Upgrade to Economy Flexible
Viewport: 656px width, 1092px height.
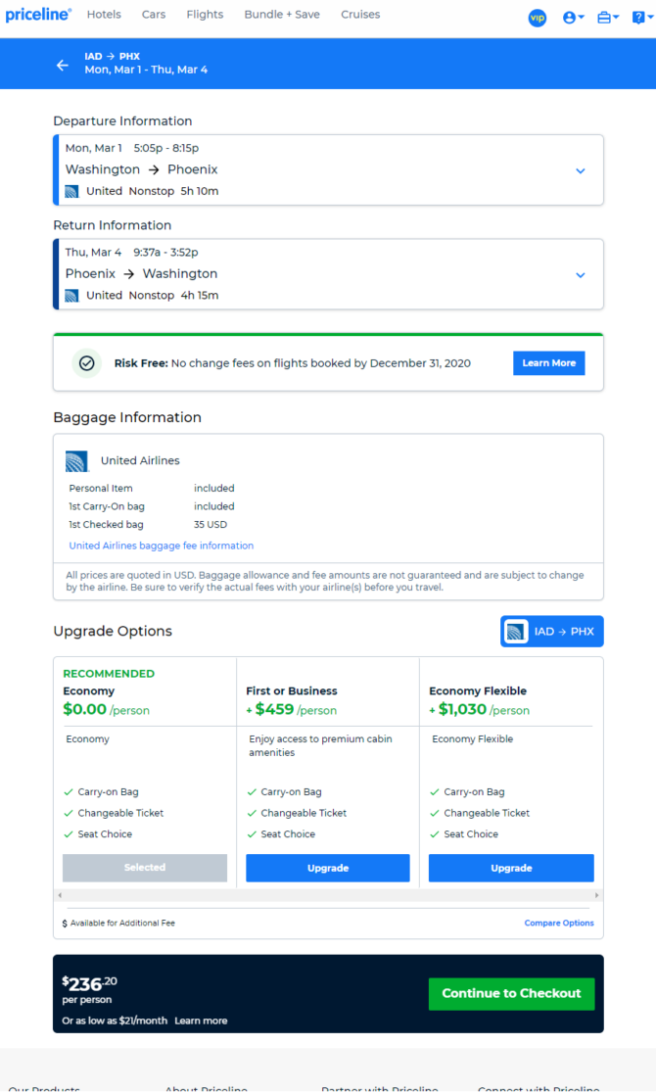pyautogui.click(x=511, y=868)
